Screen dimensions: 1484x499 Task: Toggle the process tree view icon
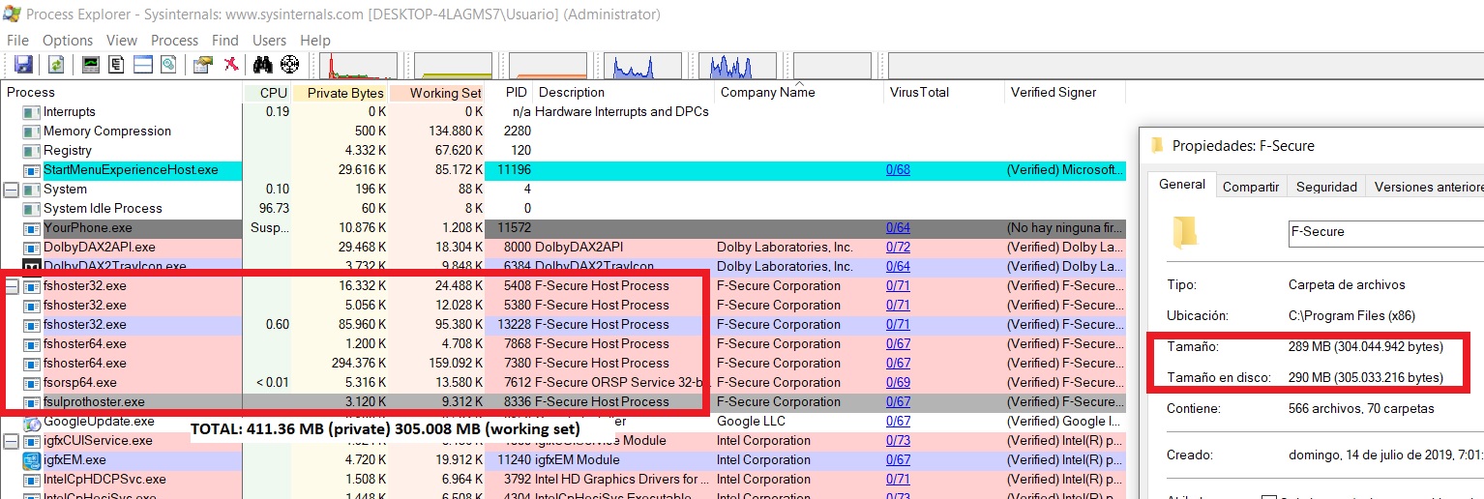tap(117, 65)
